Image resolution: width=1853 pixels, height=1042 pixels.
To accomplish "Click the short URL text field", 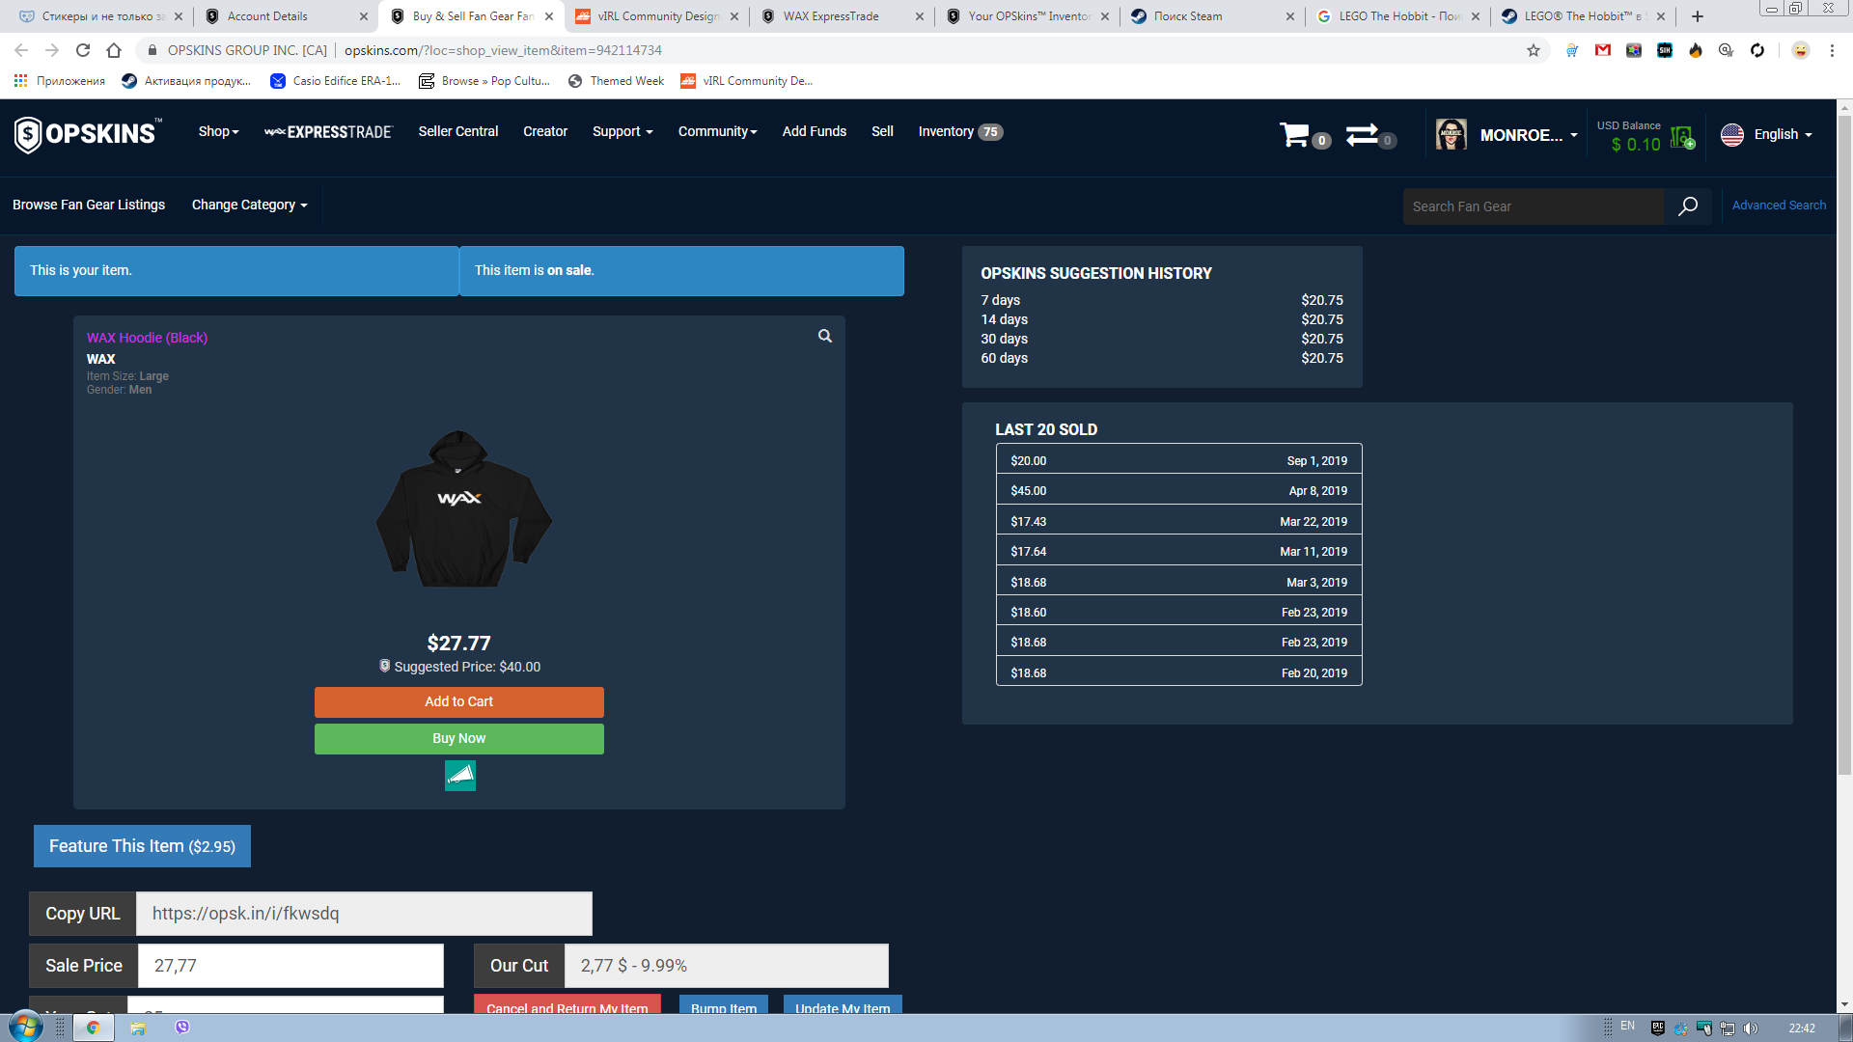I will [364, 914].
